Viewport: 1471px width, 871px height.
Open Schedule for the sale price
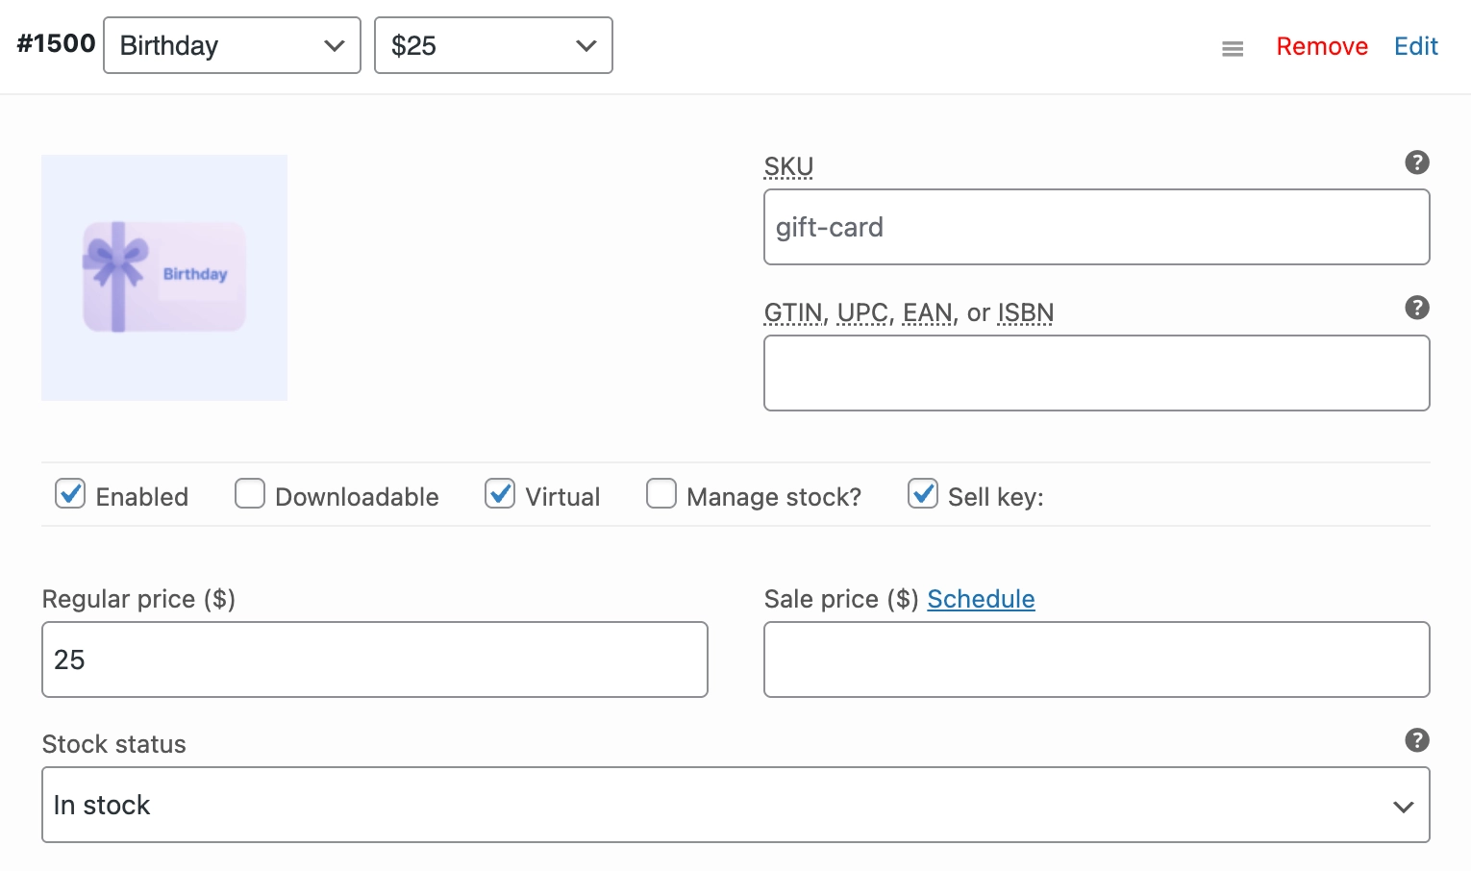pyautogui.click(x=981, y=598)
